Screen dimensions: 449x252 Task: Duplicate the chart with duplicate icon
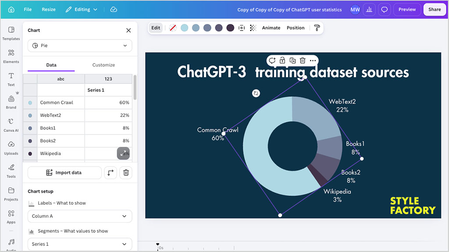point(292,60)
